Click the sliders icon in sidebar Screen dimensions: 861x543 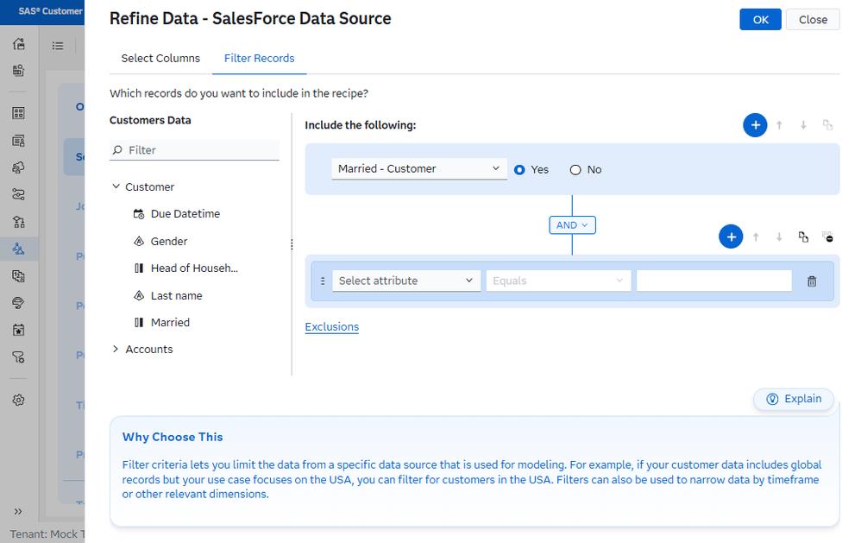(19, 194)
